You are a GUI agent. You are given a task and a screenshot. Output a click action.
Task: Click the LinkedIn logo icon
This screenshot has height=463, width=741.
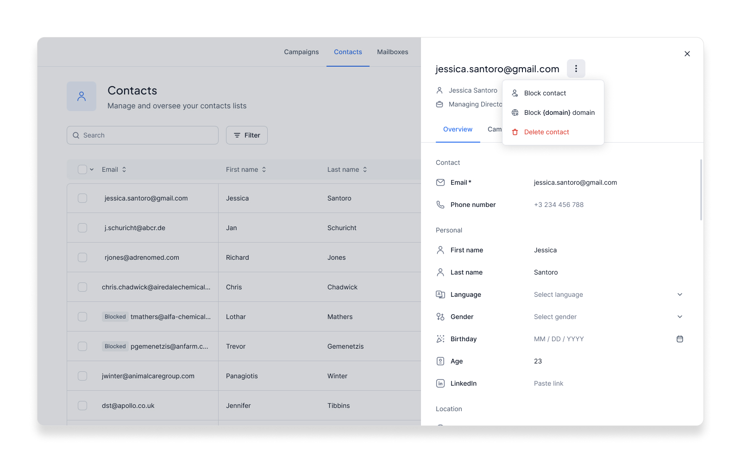pos(440,383)
